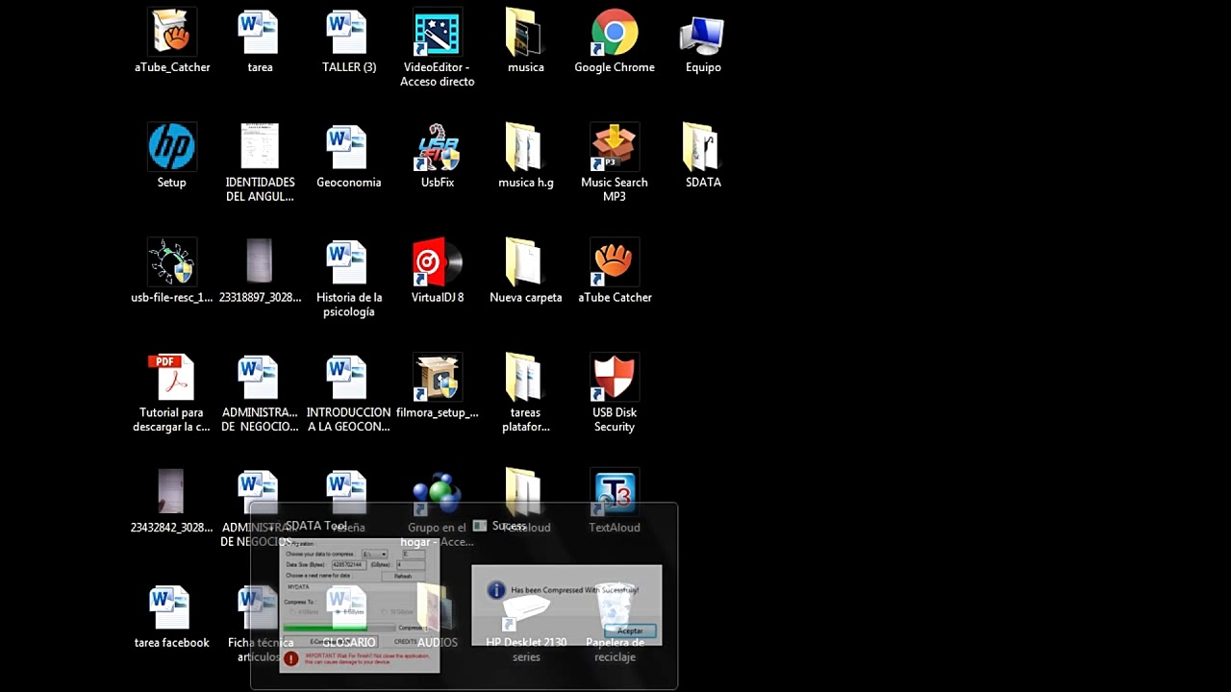
Task: Click the green compression progress bar
Action: 339,628
